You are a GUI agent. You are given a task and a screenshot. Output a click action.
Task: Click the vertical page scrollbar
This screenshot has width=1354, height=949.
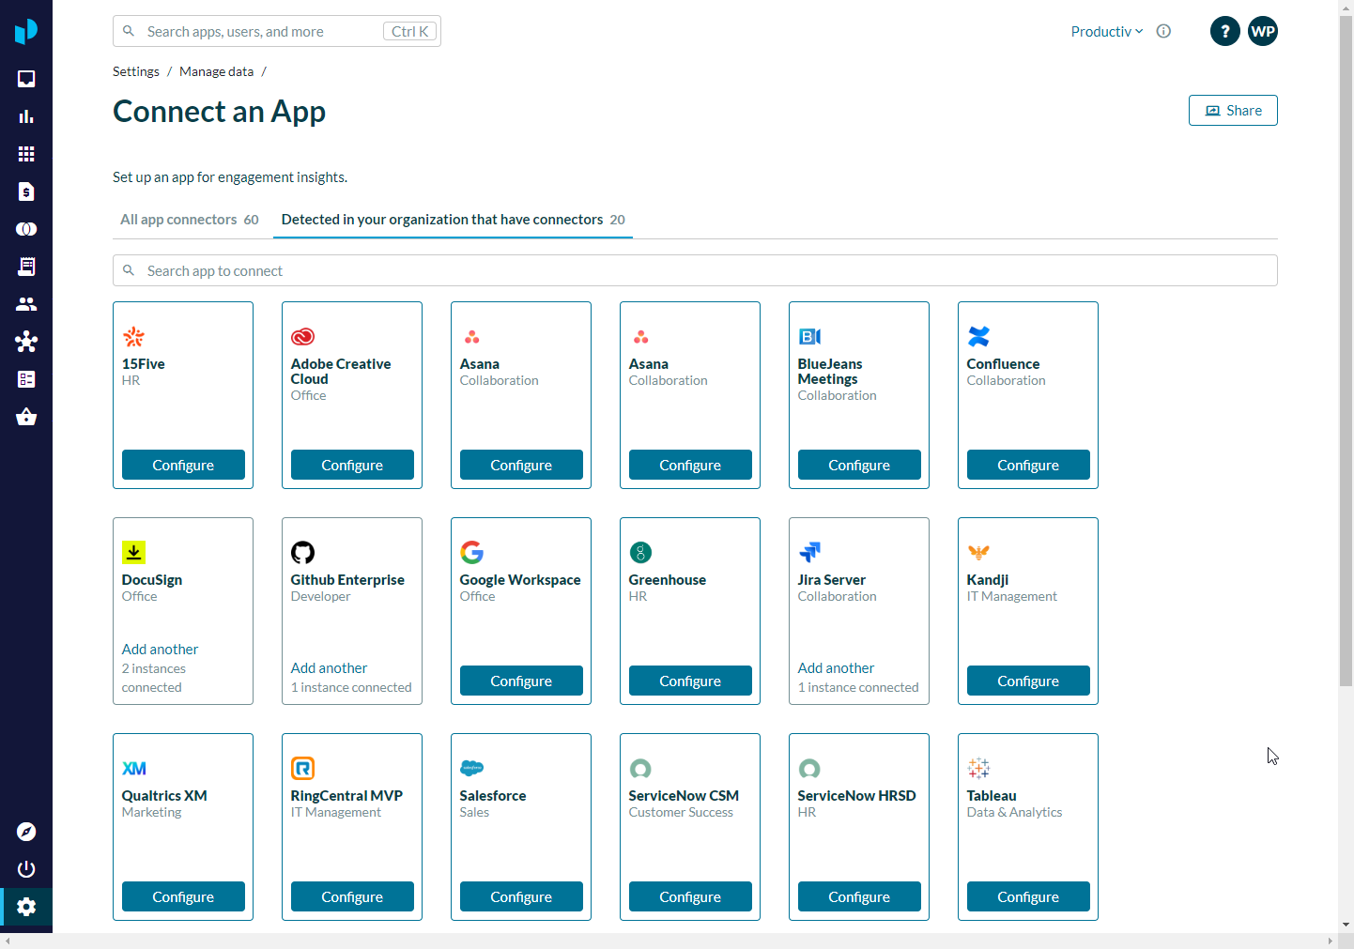1346,352
